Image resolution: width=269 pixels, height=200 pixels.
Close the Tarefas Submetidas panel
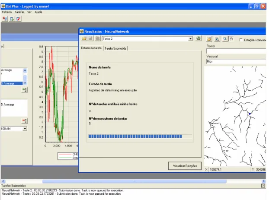click(263, 185)
